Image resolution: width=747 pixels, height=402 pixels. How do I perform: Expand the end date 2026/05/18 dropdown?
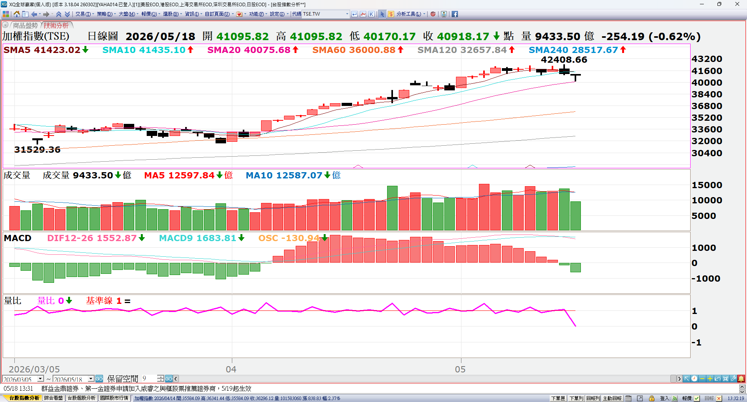(91, 379)
